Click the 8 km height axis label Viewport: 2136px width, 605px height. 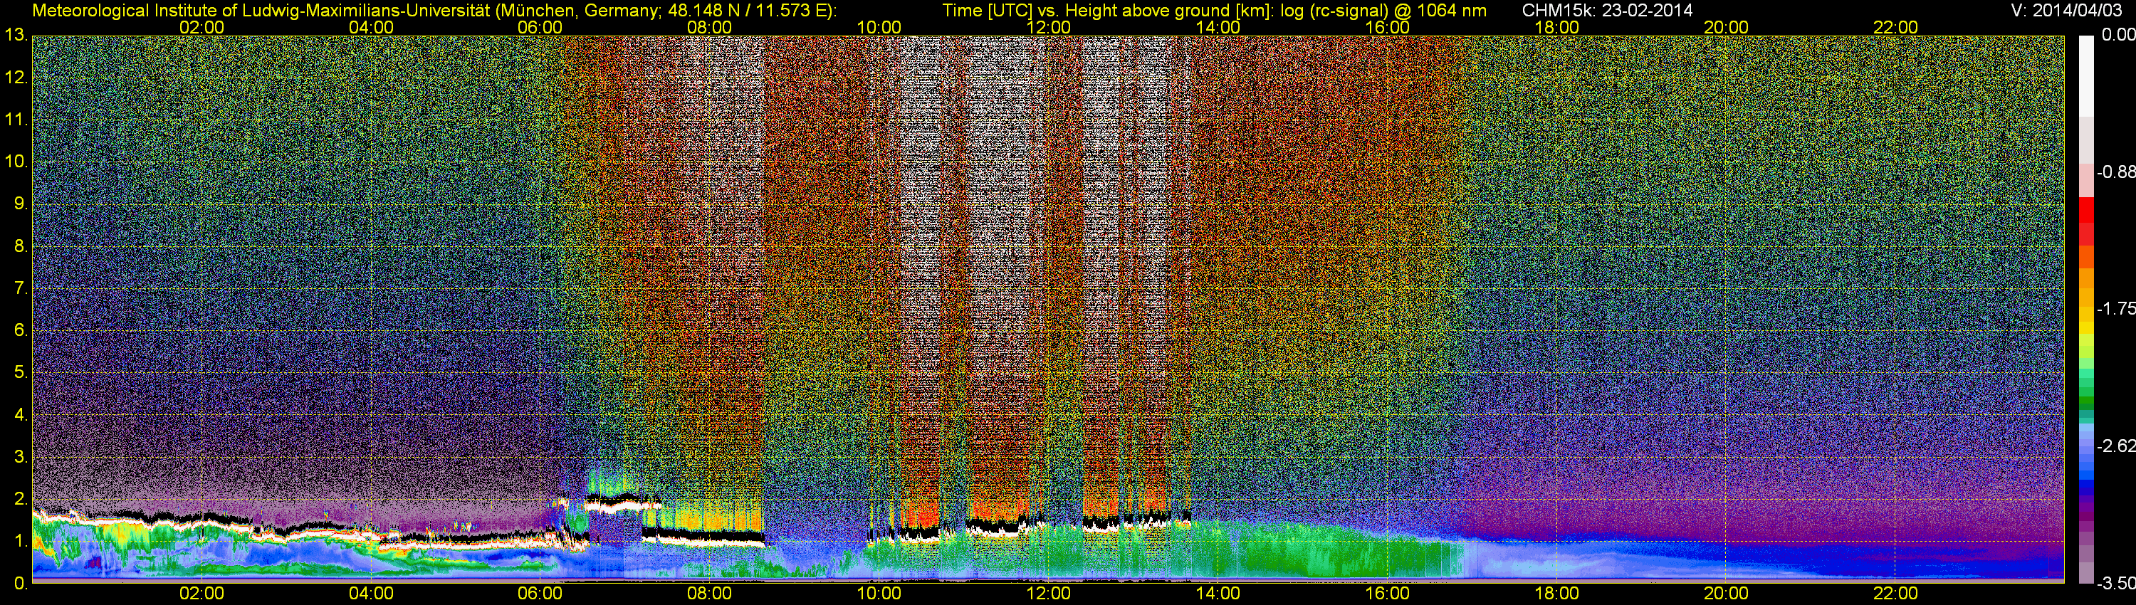coord(21,246)
